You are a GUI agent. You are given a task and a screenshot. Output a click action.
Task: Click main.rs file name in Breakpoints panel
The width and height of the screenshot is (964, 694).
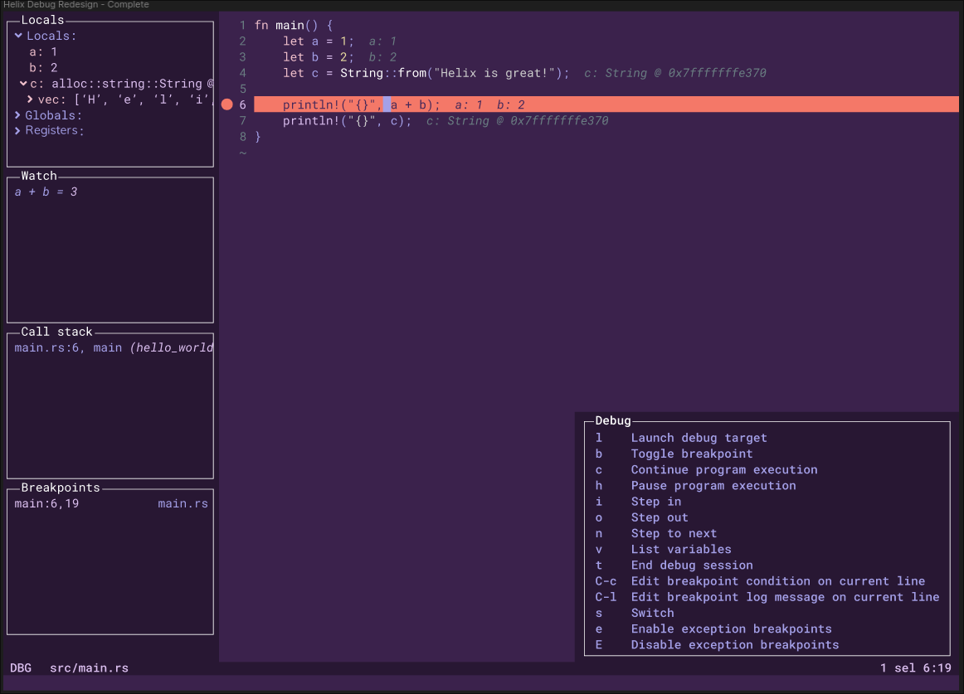coord(183,503)
